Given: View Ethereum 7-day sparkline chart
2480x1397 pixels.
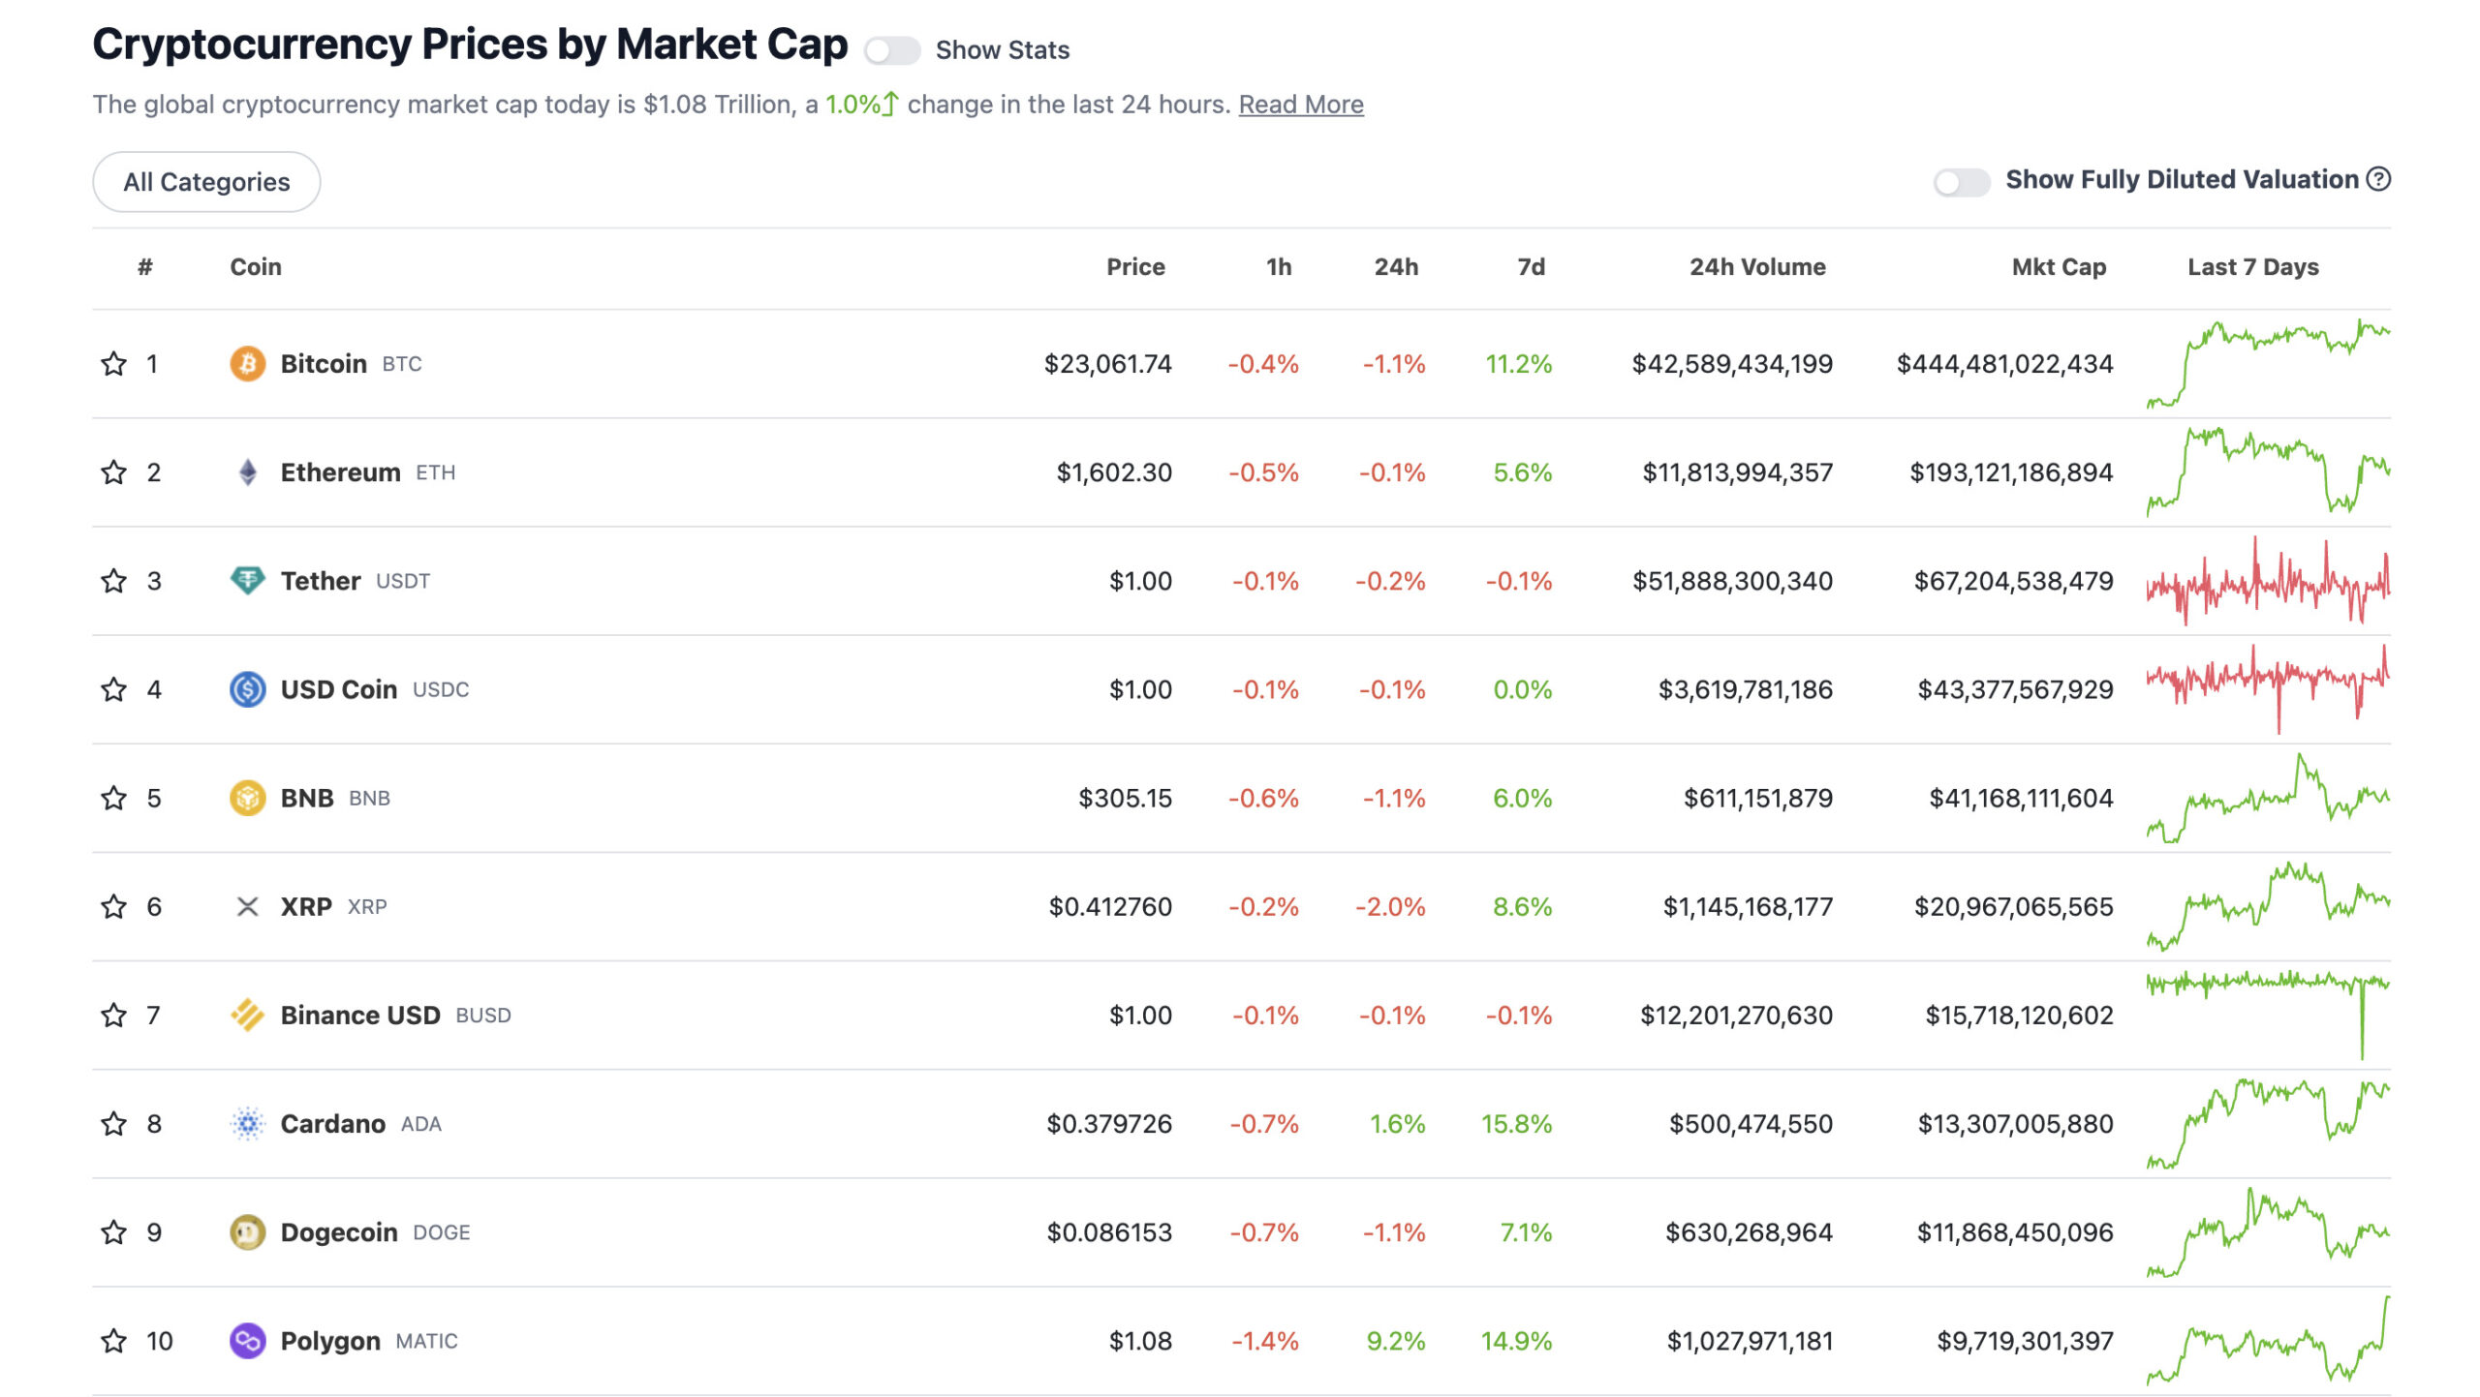Looking at the screenshot, I should click(2268, 472).
